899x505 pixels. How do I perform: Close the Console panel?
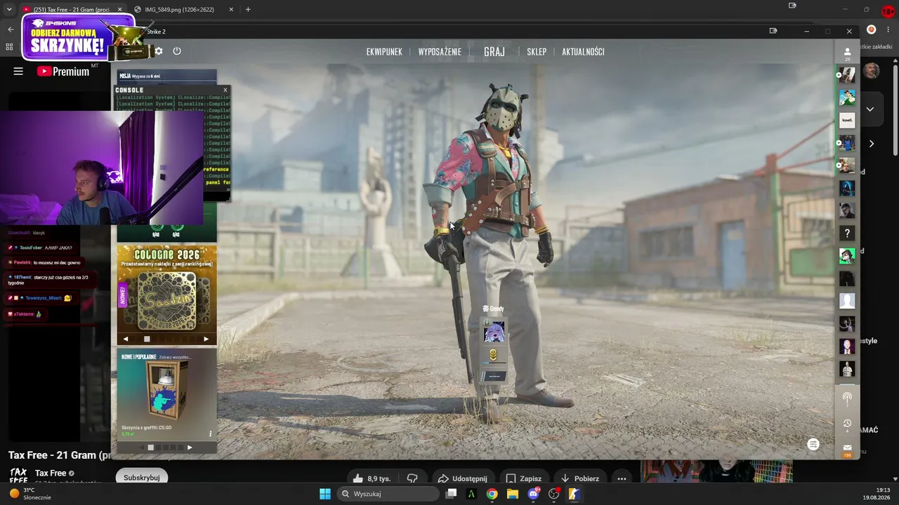[x=225, y=90]
